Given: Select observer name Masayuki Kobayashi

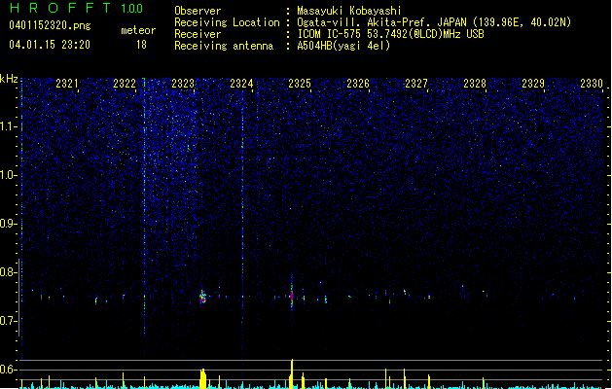Looking at the screenshot, I should pos(349,11).
